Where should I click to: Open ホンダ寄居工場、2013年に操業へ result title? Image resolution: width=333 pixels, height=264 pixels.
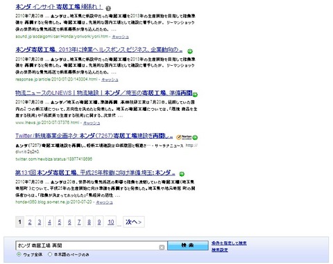99,50
